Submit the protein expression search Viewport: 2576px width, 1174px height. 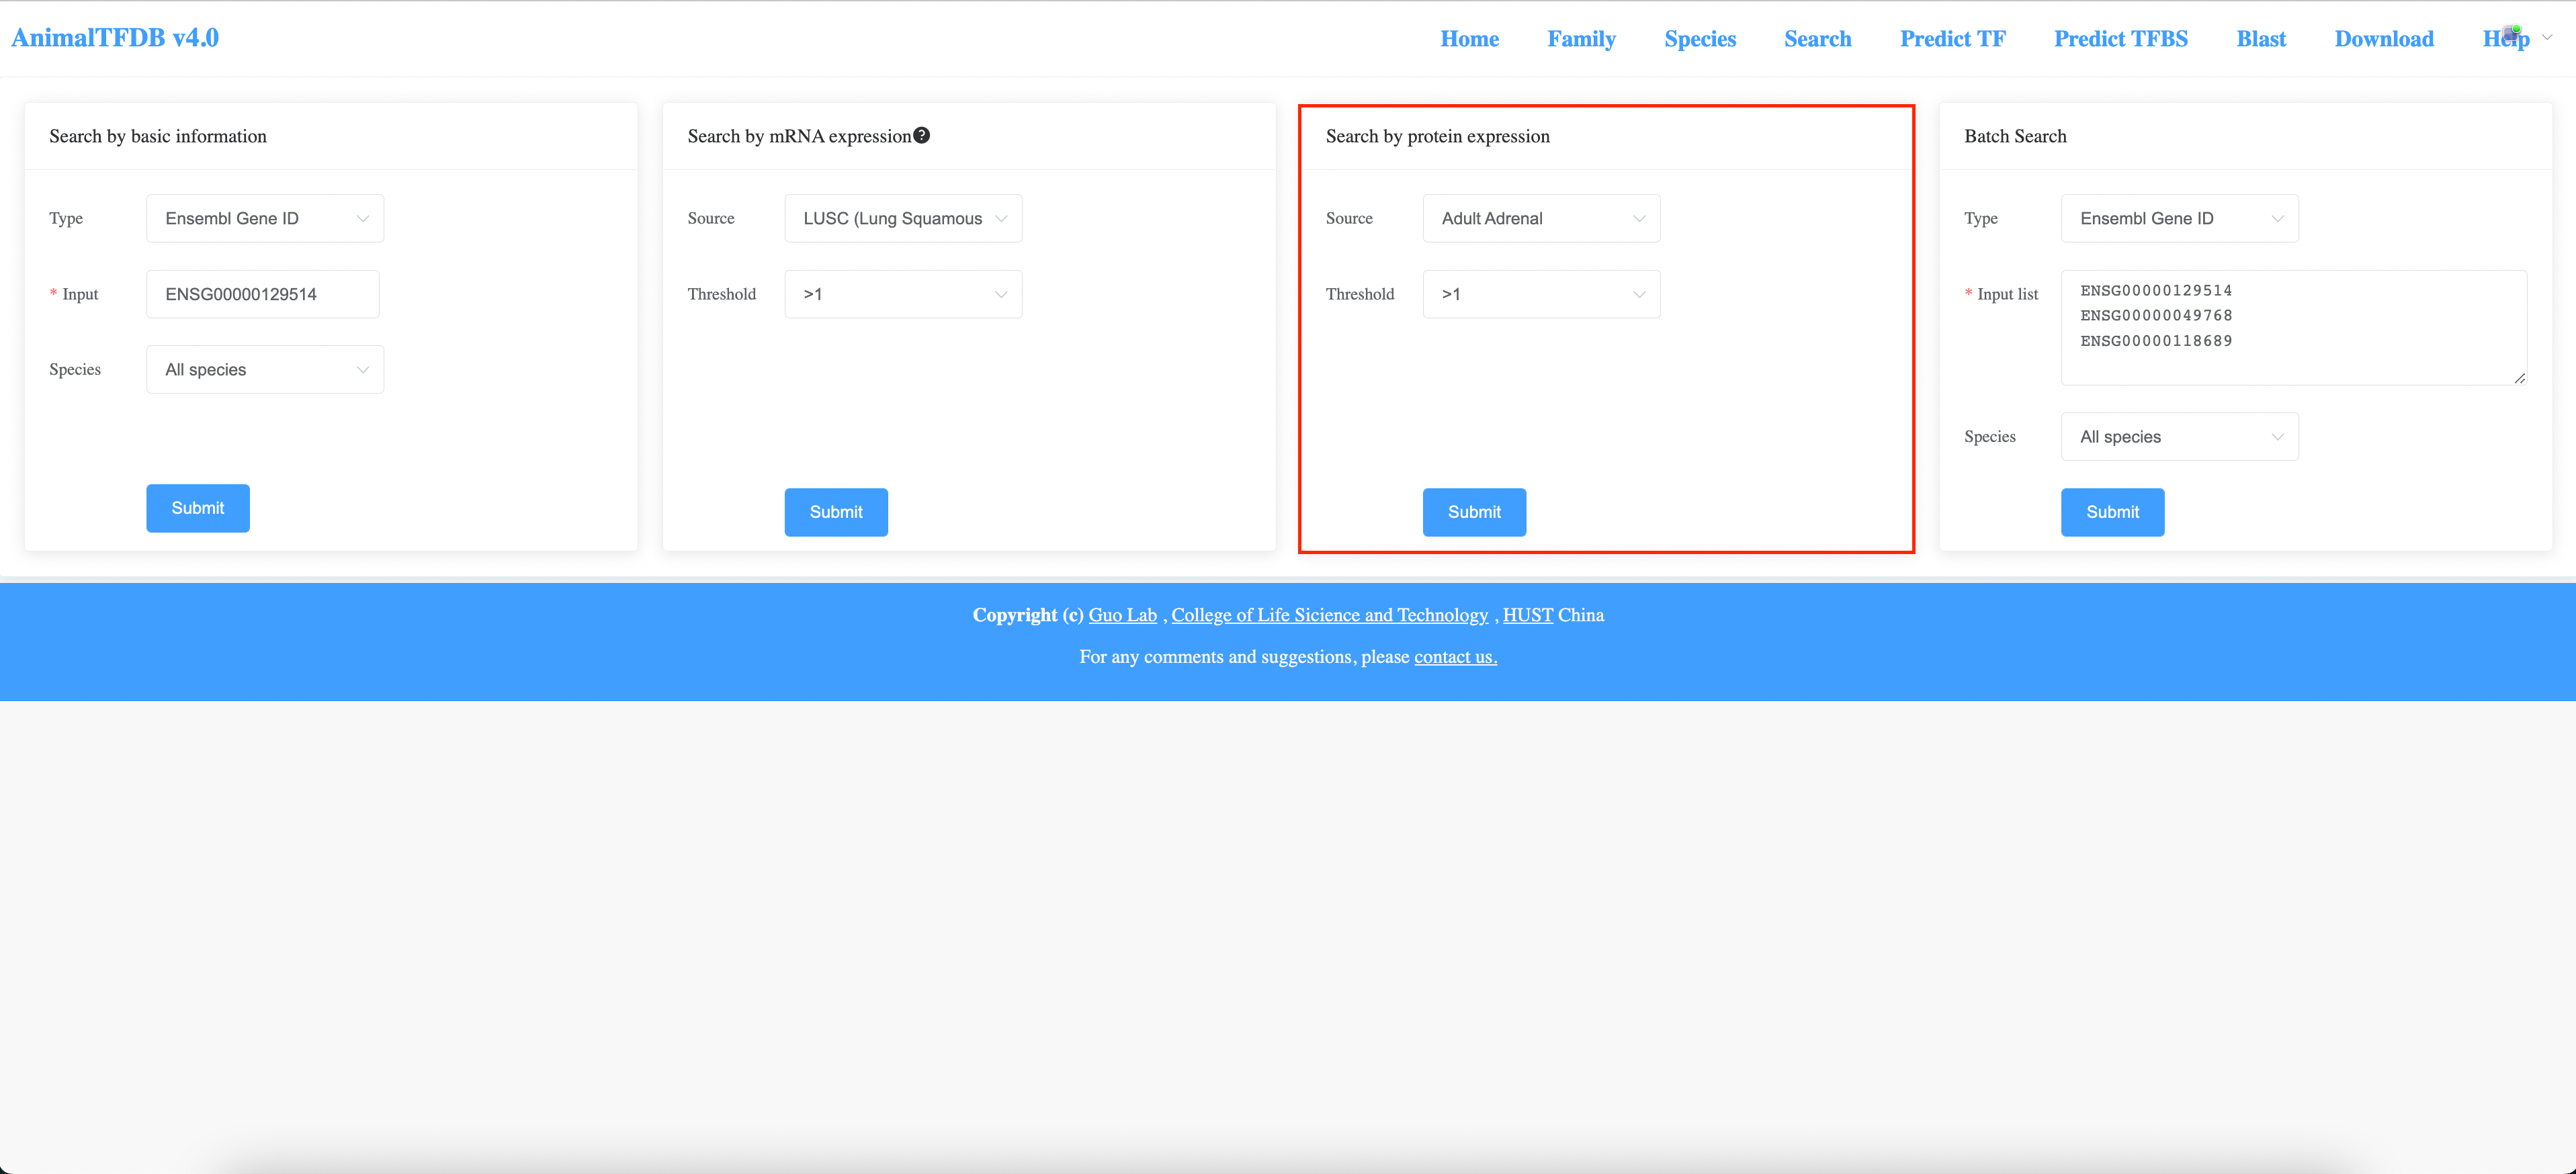click(1474, 512)
